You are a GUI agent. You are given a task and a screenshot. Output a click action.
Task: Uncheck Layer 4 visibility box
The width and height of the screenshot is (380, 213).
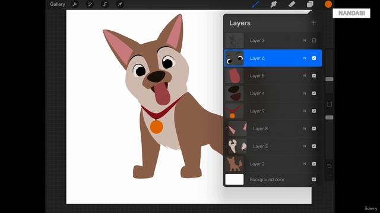pyautogui.click(x=314, y=93)
